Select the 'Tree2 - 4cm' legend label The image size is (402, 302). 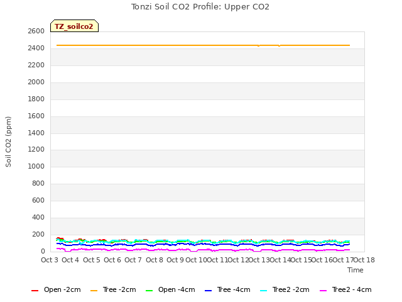pos(352,289)
